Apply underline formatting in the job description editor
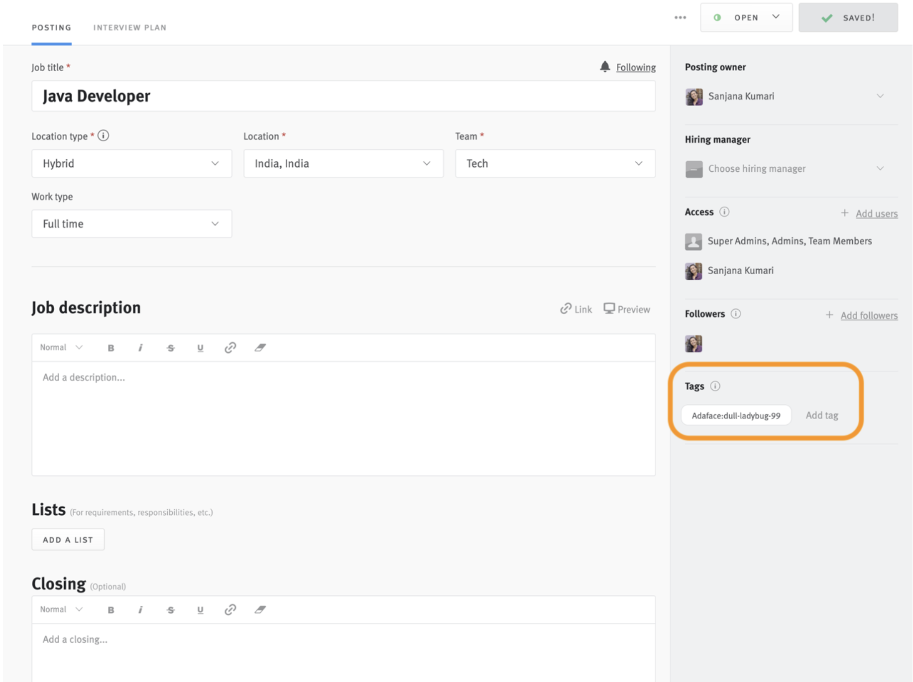The height and width of the screenshot is (682, 913). (201, 347)
